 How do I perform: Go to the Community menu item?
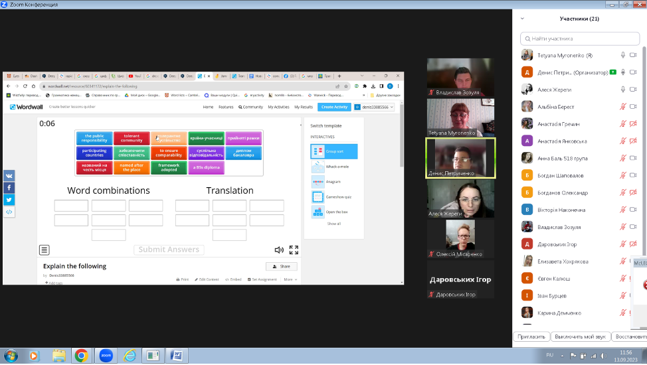(x=251, y=107)
